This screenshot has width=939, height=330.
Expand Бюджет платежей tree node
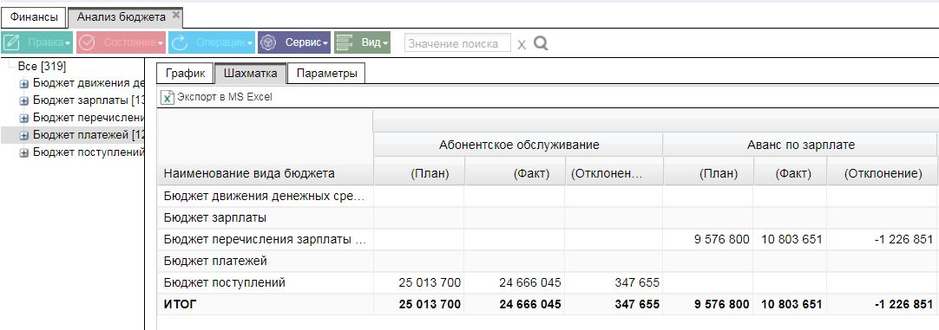pos(24,135)
